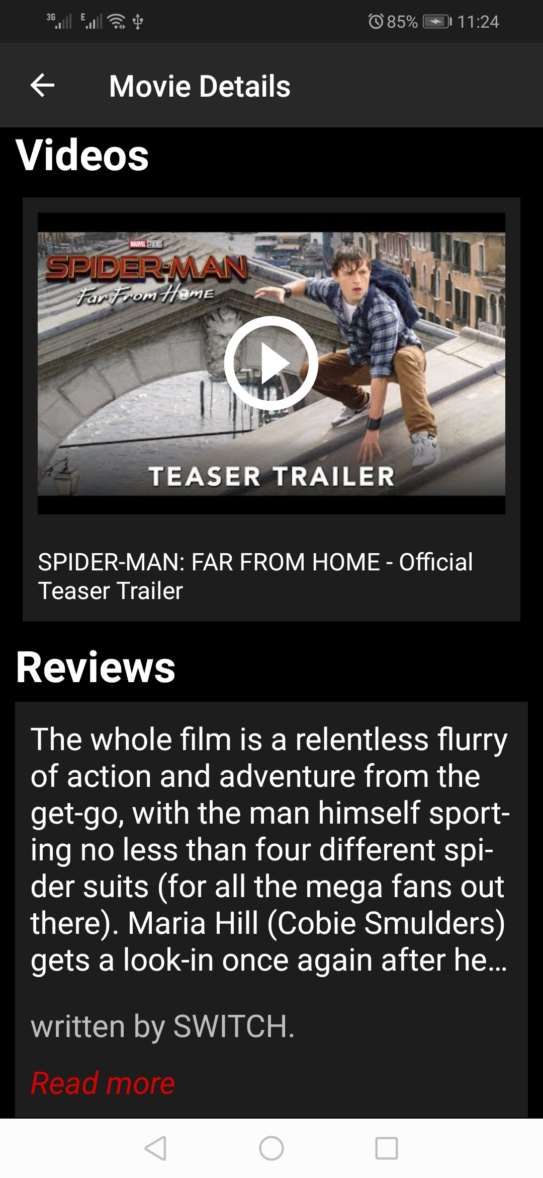Tap the 'TEASER TRAILER' caption on thumbnail
This screenshot has width=543, height=1178.
(271, 476)
